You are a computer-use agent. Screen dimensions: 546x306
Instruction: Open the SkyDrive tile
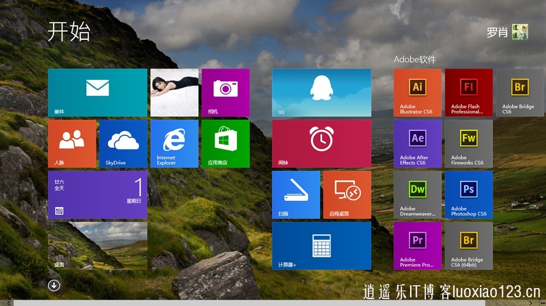[123, 143]
